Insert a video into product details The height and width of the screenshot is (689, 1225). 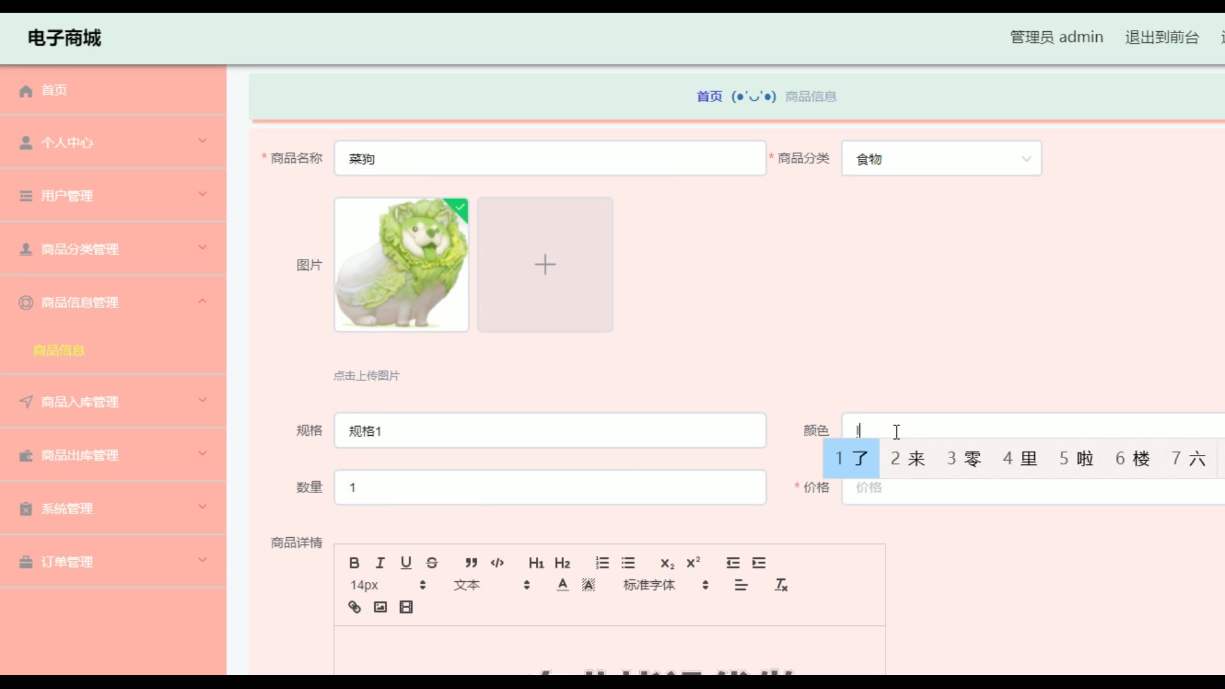[406, 607]
